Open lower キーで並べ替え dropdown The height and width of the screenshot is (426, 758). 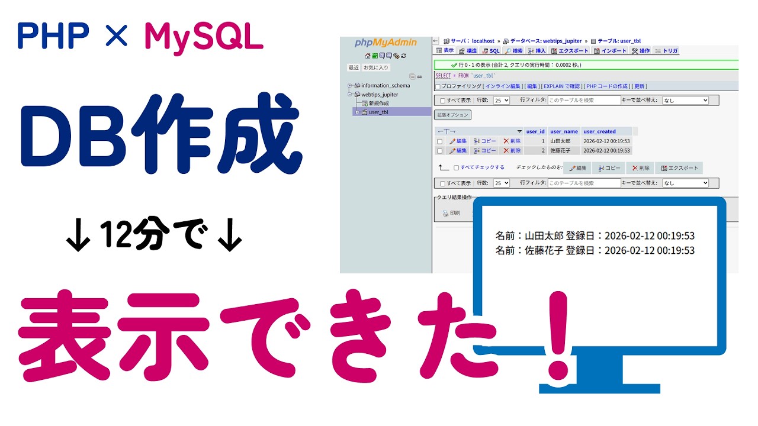(x=685, y=183)
